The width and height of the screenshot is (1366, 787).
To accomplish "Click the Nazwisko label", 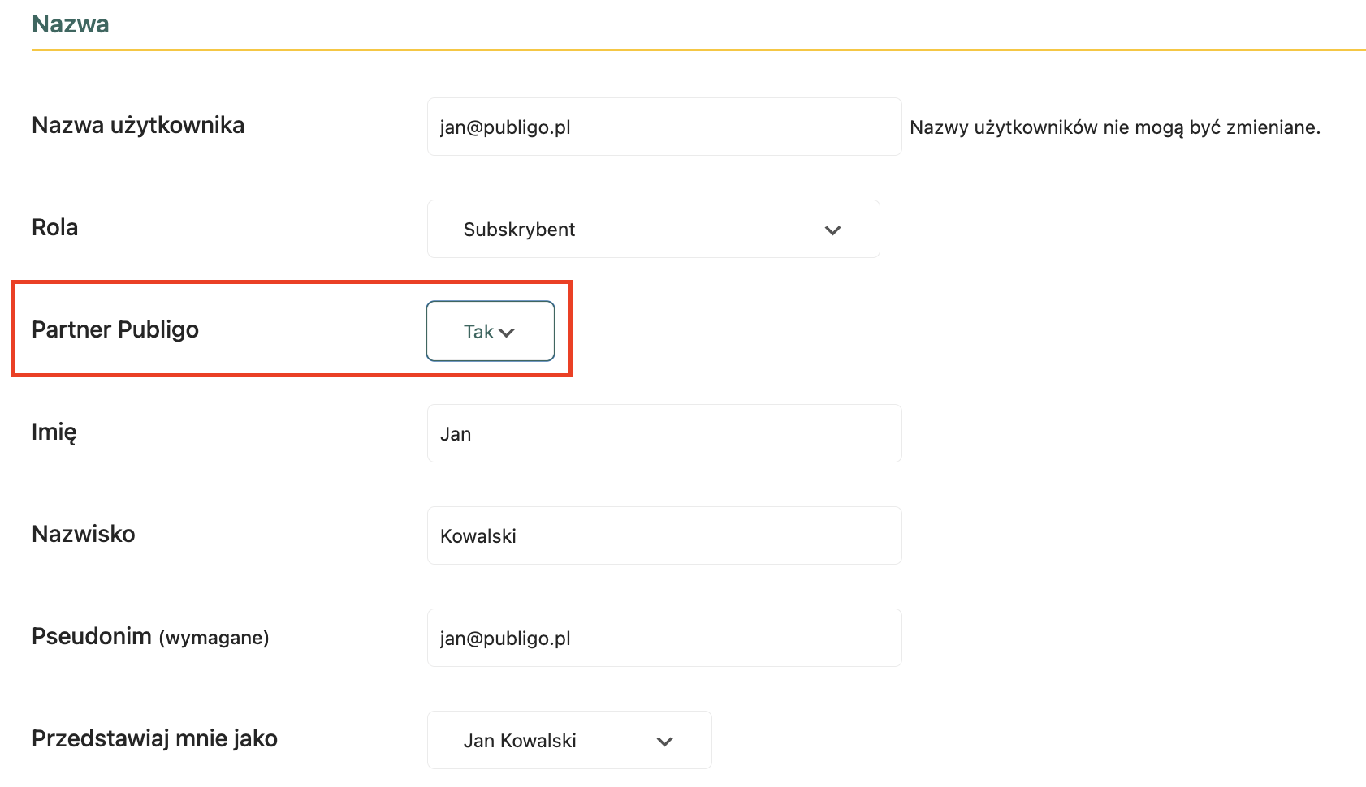I will coord(84,535).
